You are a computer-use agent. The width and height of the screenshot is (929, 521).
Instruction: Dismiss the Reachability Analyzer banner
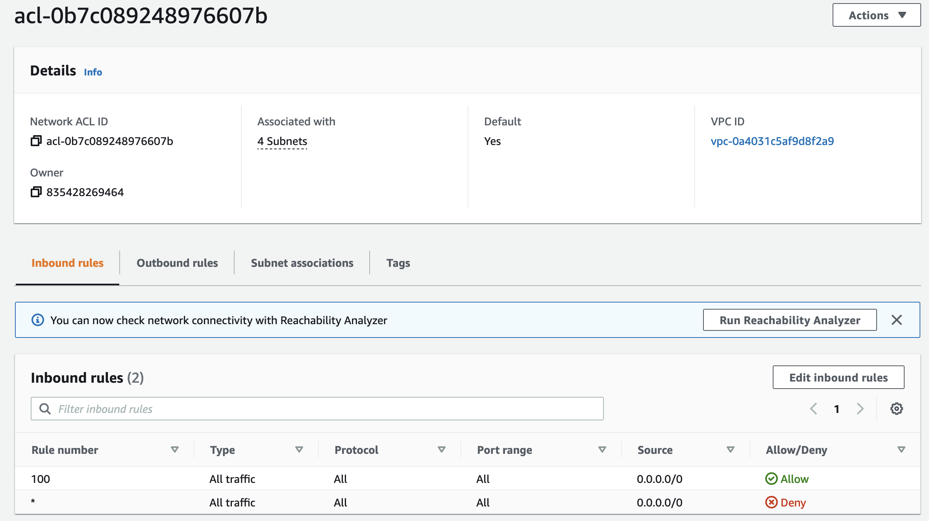pyautogui.click(x=896, y=320)
